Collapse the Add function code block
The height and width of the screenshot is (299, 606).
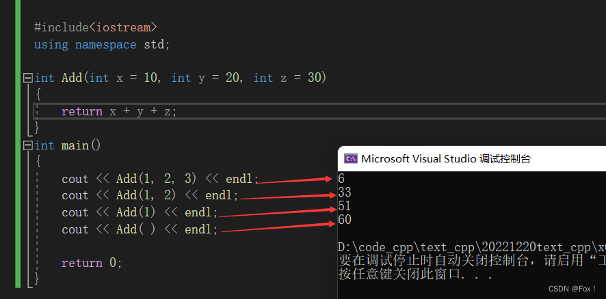tap(27, 78)
